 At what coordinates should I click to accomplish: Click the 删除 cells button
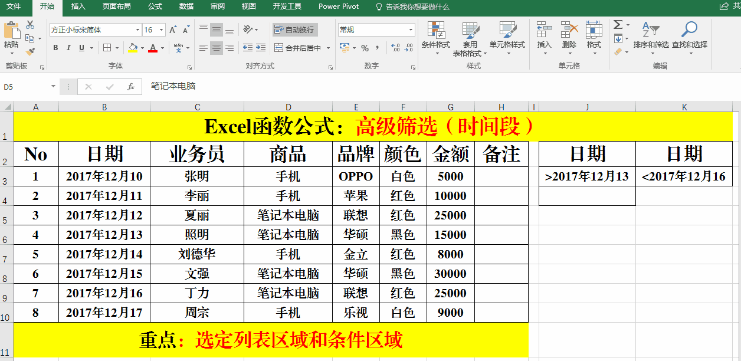[x=569, y=38]
